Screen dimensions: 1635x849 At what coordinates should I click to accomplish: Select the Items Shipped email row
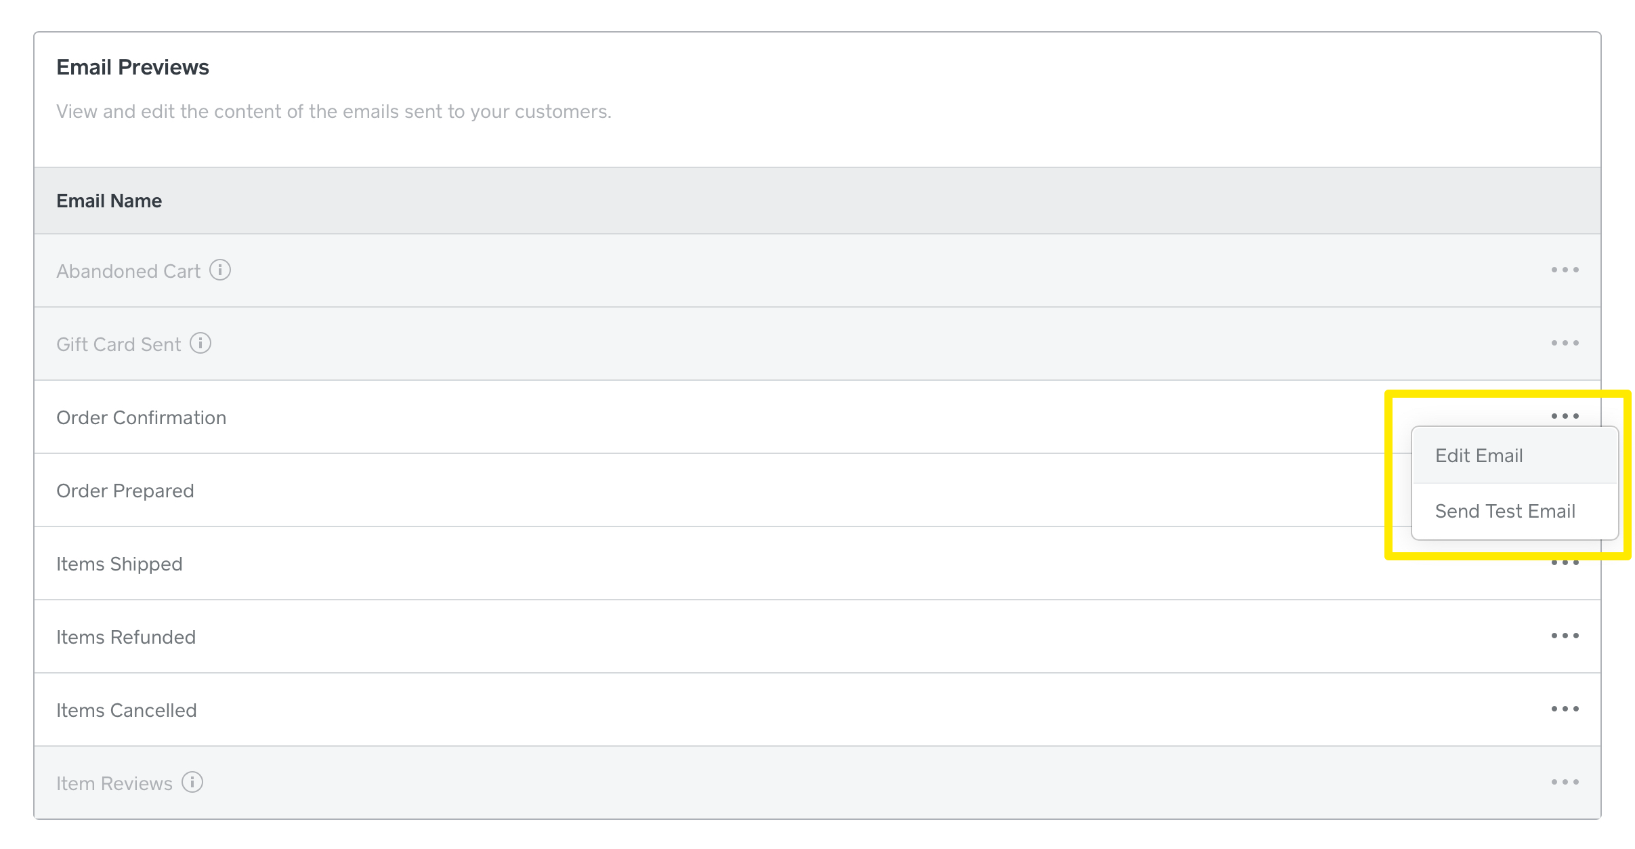pyautogui.click(x=817, y=563)
